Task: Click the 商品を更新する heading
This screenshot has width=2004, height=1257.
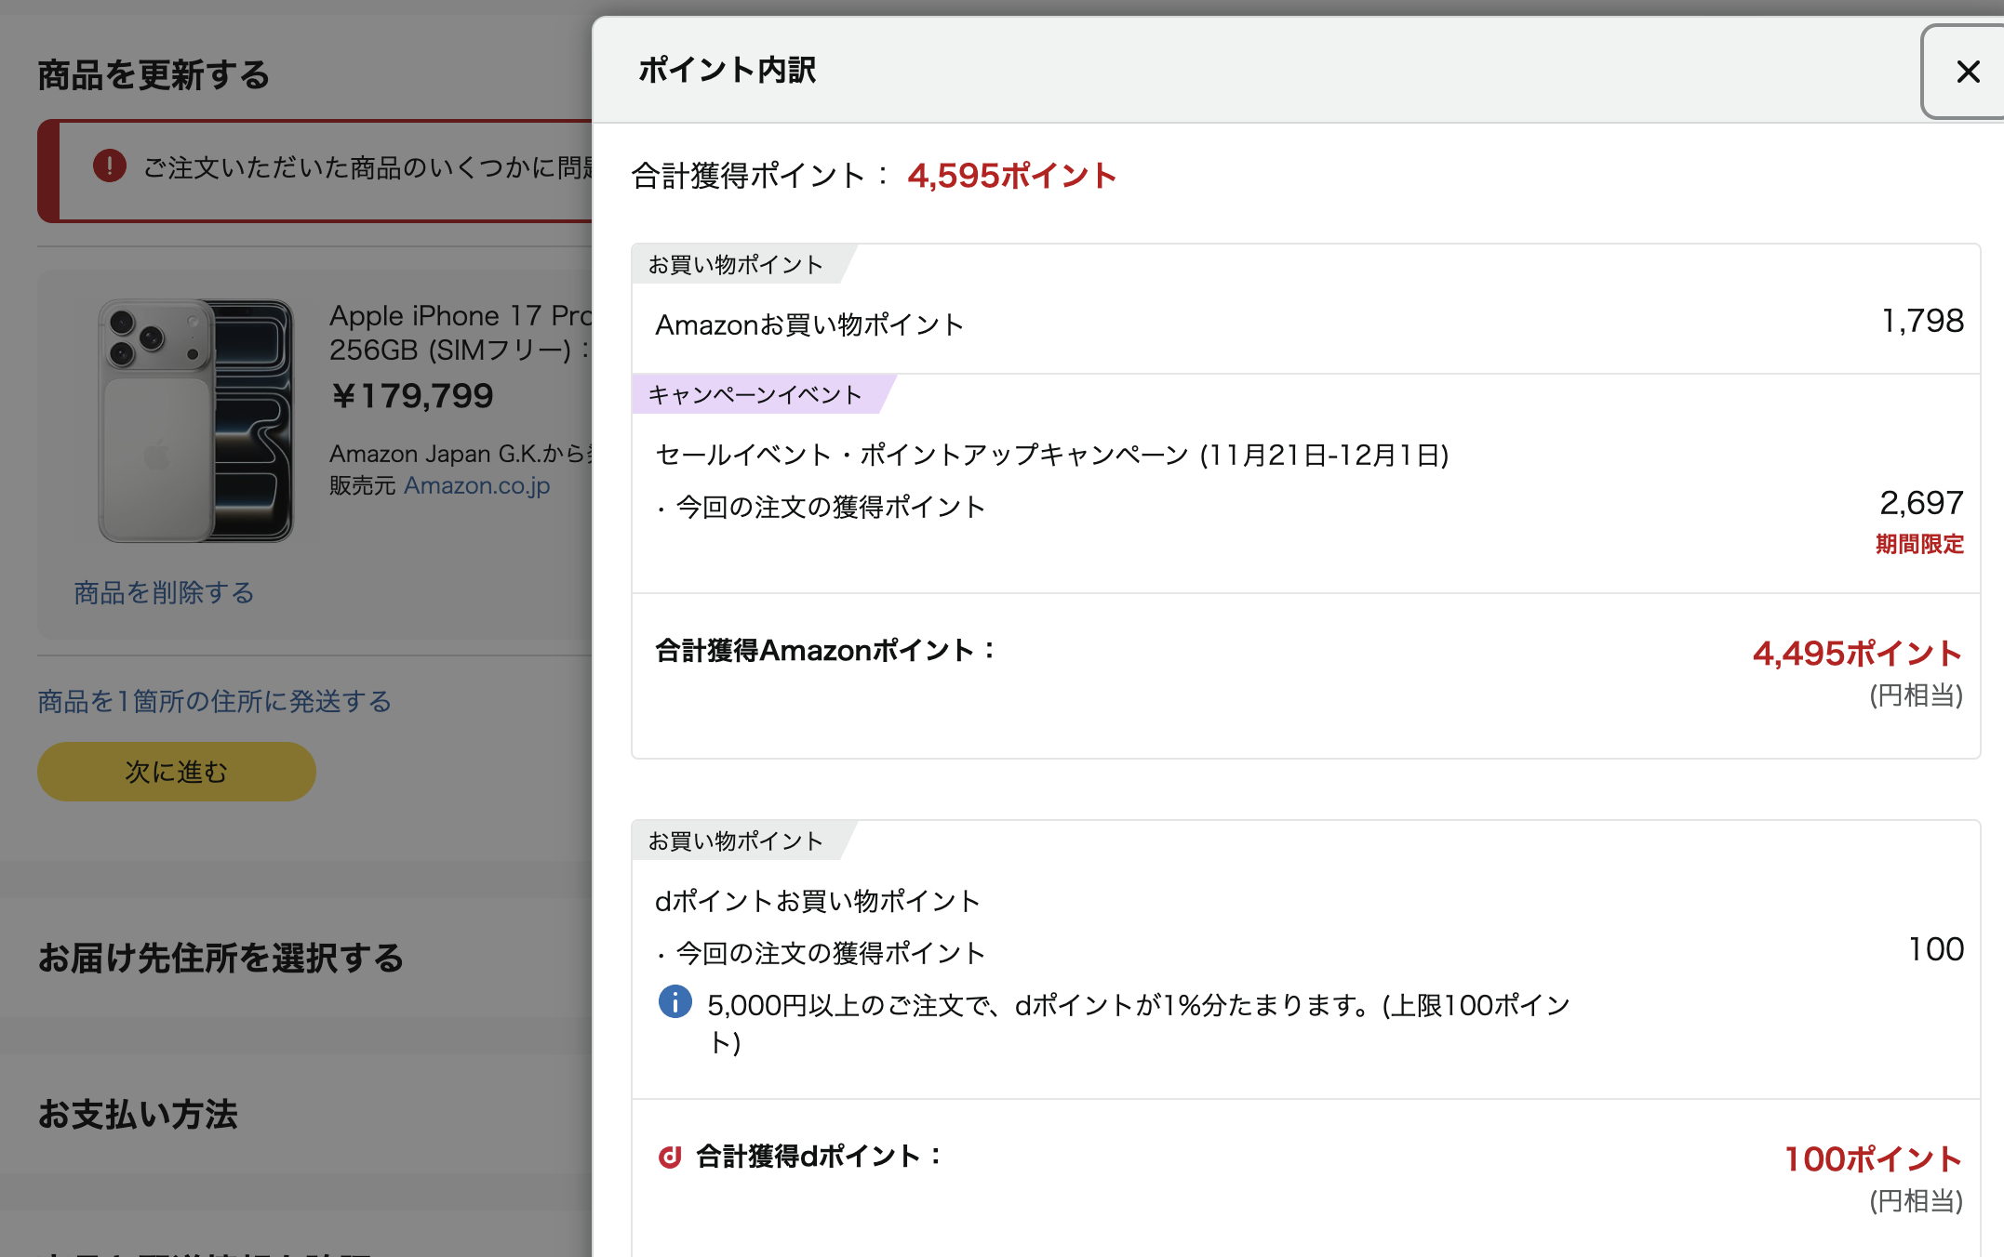Action: [x=154, y=74]
